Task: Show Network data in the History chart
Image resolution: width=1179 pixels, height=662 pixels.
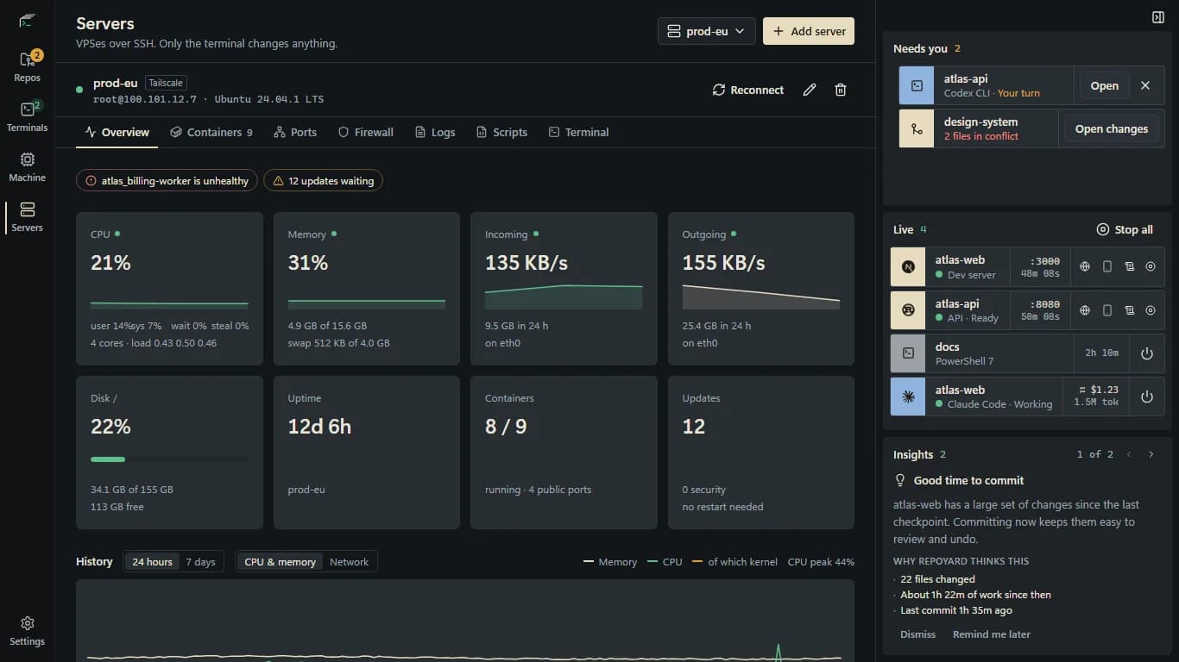Action: 349,562
